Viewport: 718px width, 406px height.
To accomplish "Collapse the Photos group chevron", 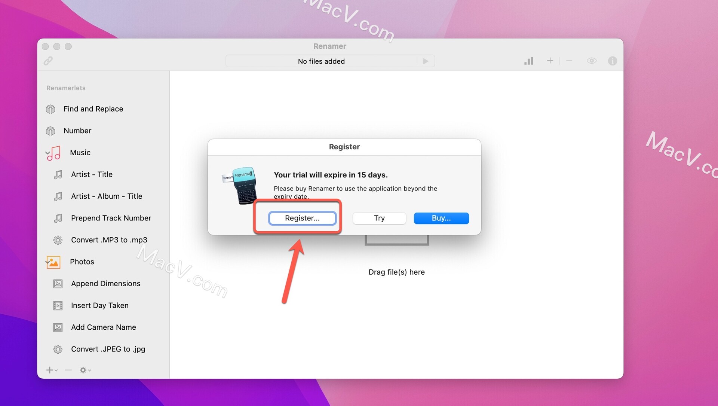I will click(x=47, y=262).
